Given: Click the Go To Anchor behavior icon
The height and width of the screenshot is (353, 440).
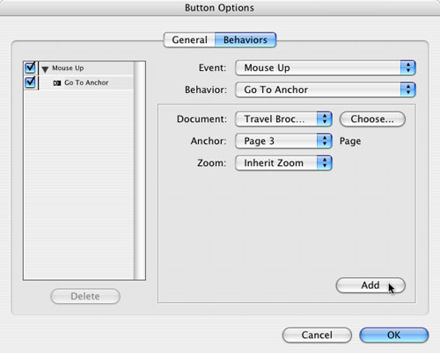Looking at the screenshot, I should pyautogui.click(x=57, y=83).
